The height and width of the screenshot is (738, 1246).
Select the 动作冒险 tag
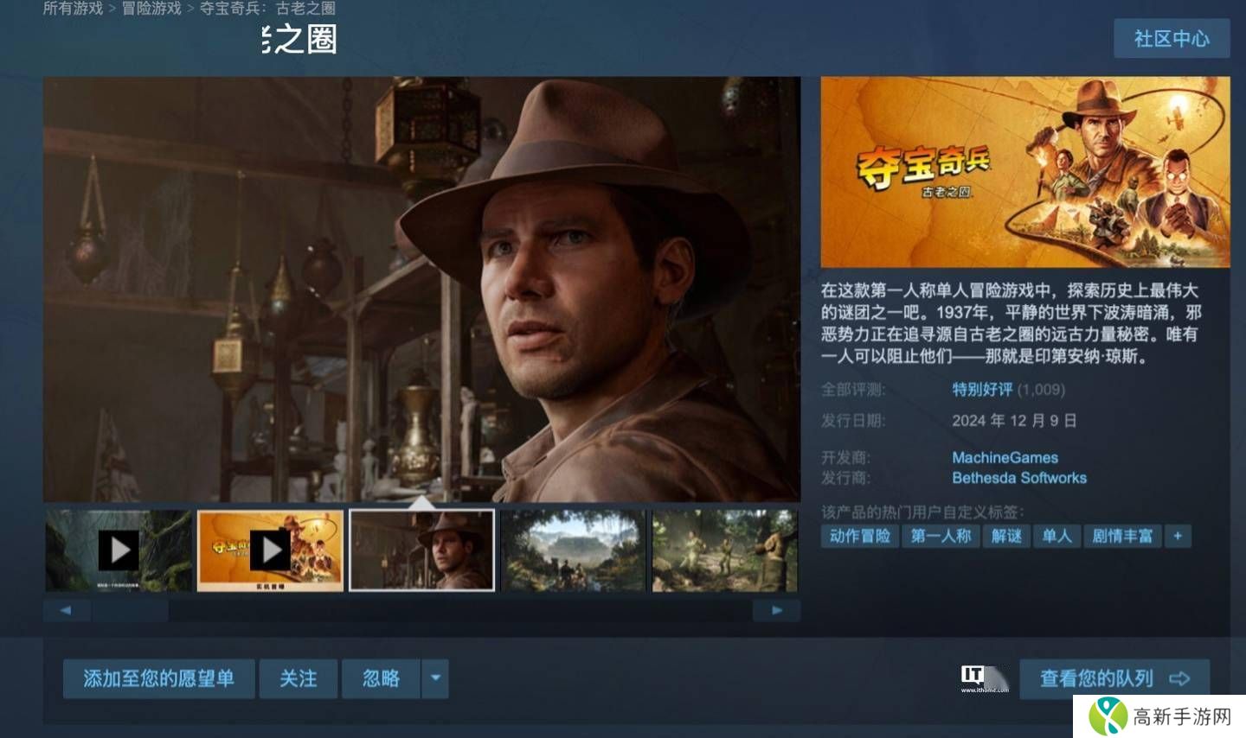[860, 536]
